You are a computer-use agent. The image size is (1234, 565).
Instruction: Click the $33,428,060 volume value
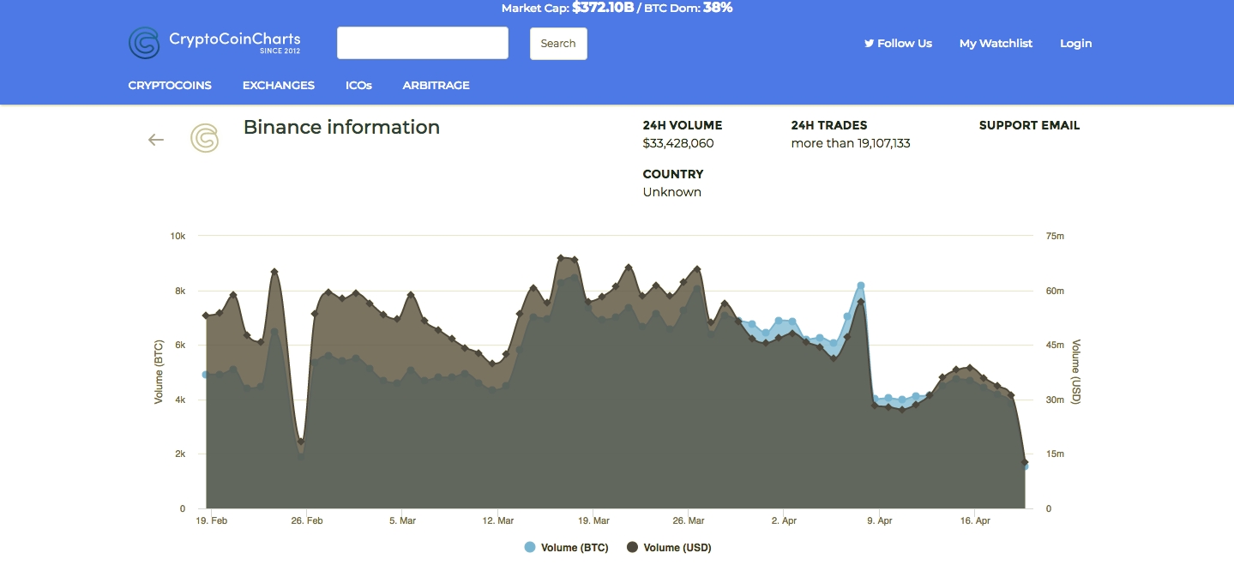678,143
